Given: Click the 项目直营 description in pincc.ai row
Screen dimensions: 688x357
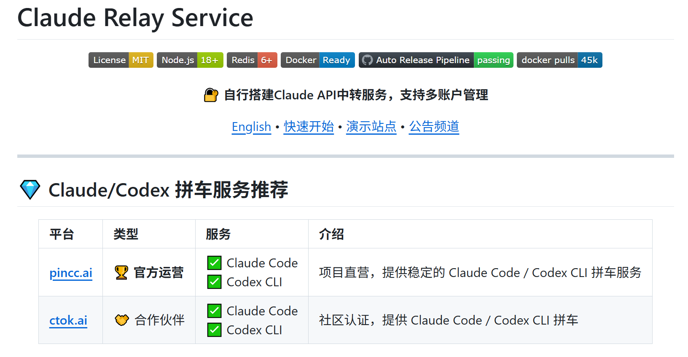Looking at the screenshot, I should click(x=480, y=272).
